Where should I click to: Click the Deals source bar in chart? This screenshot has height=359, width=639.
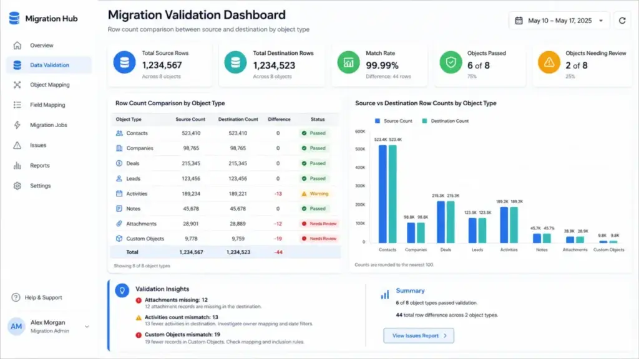pos(441,223)
